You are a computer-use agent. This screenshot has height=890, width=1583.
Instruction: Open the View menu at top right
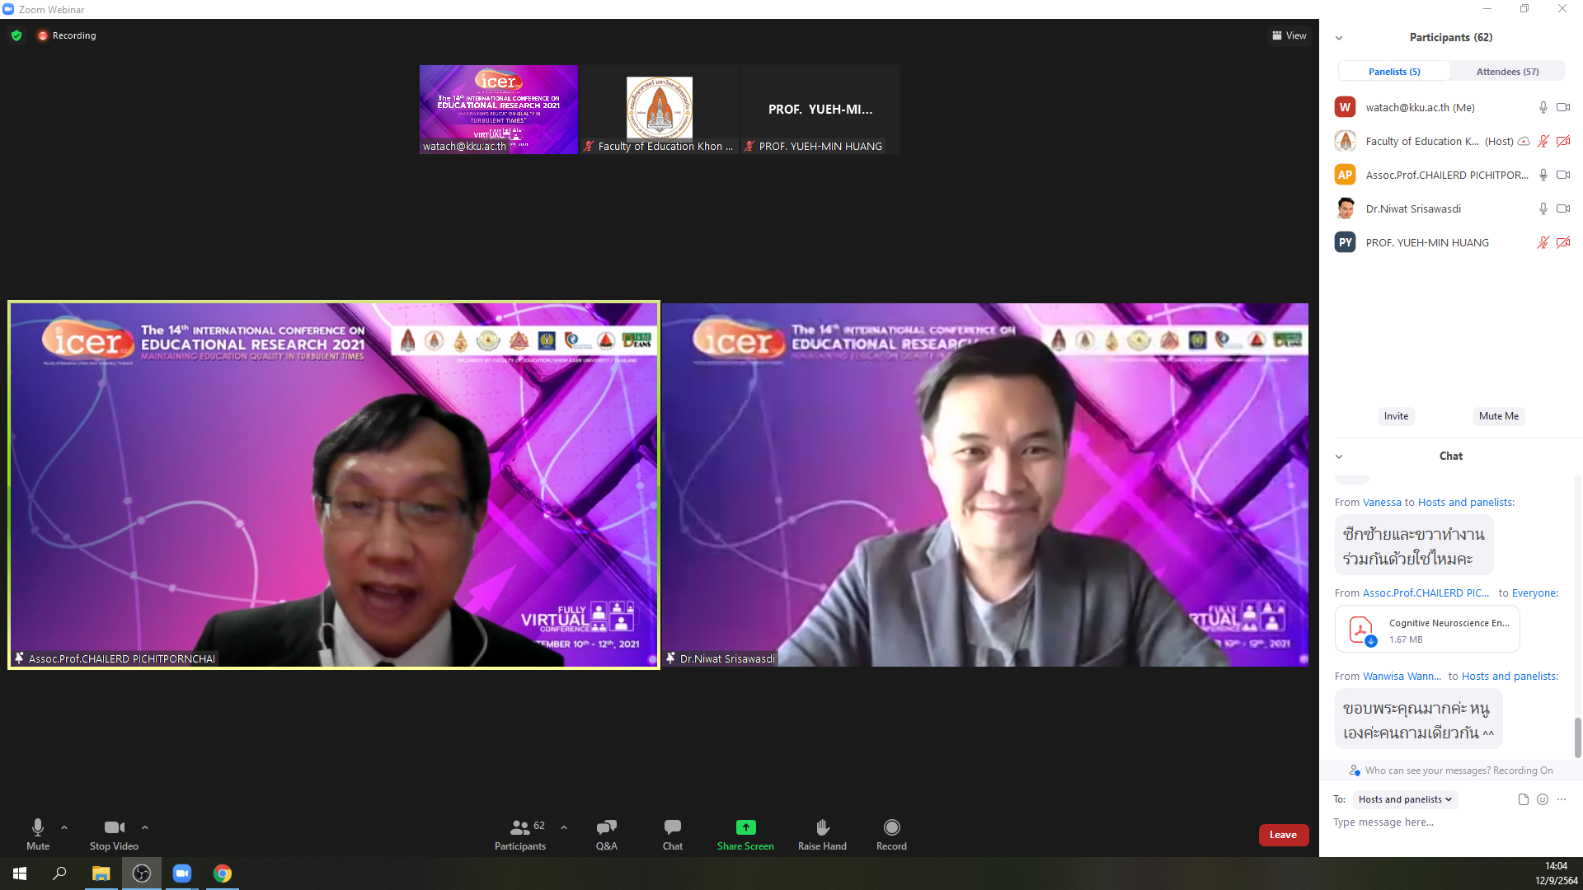click(1289, 35)
